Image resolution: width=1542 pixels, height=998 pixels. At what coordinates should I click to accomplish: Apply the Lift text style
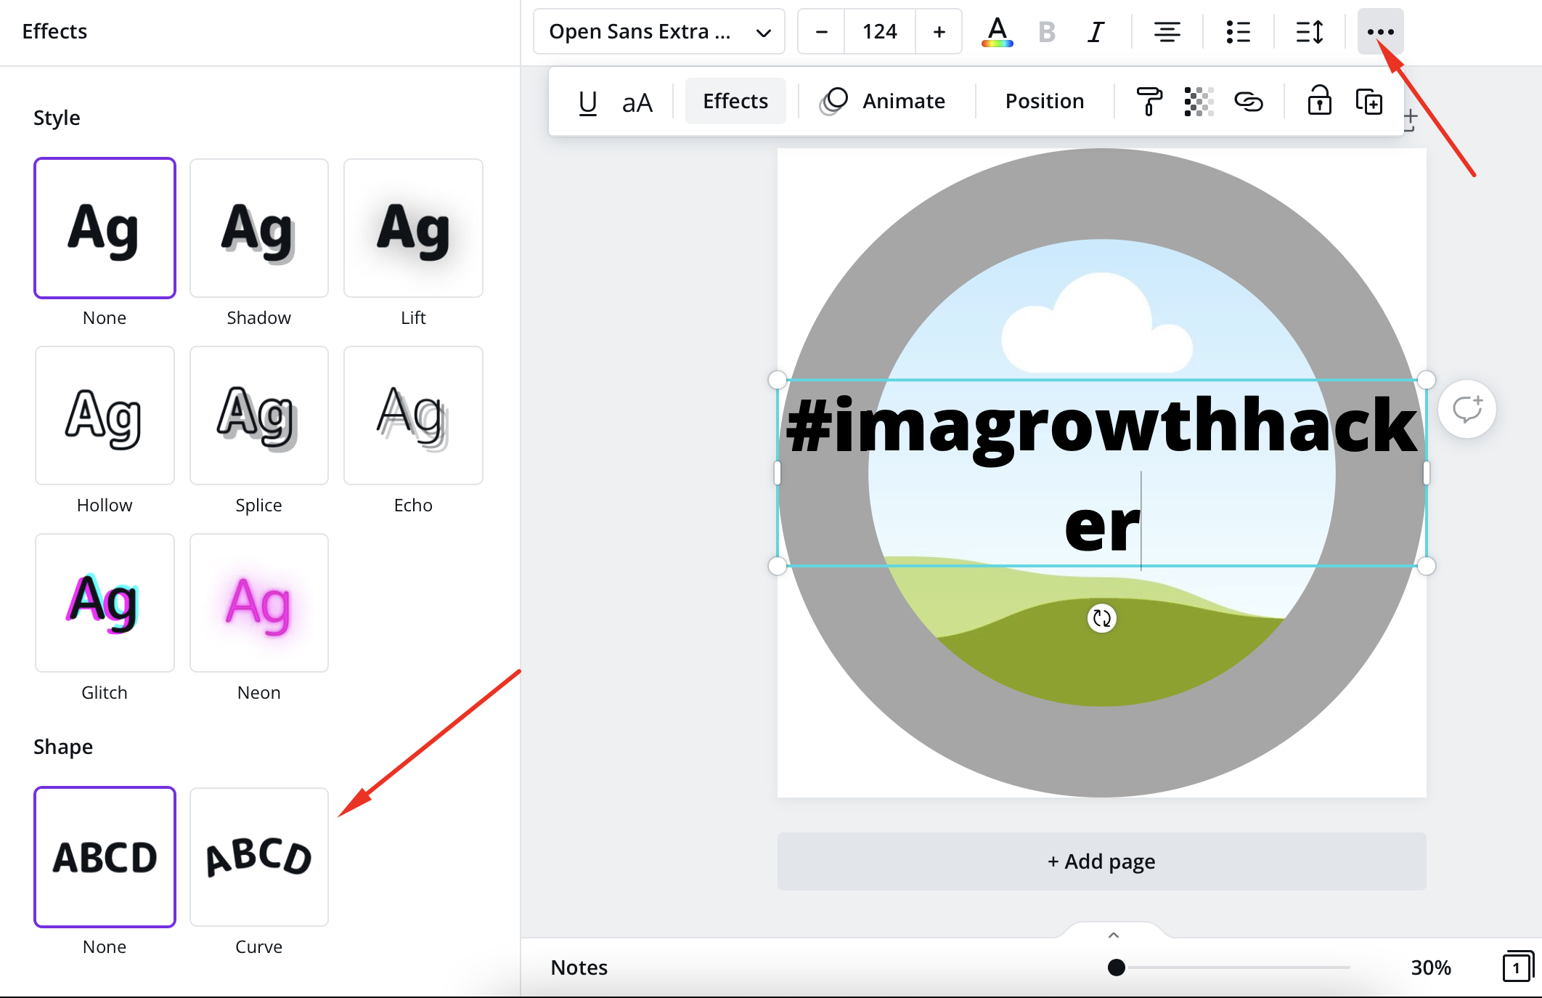pos(413,228)
